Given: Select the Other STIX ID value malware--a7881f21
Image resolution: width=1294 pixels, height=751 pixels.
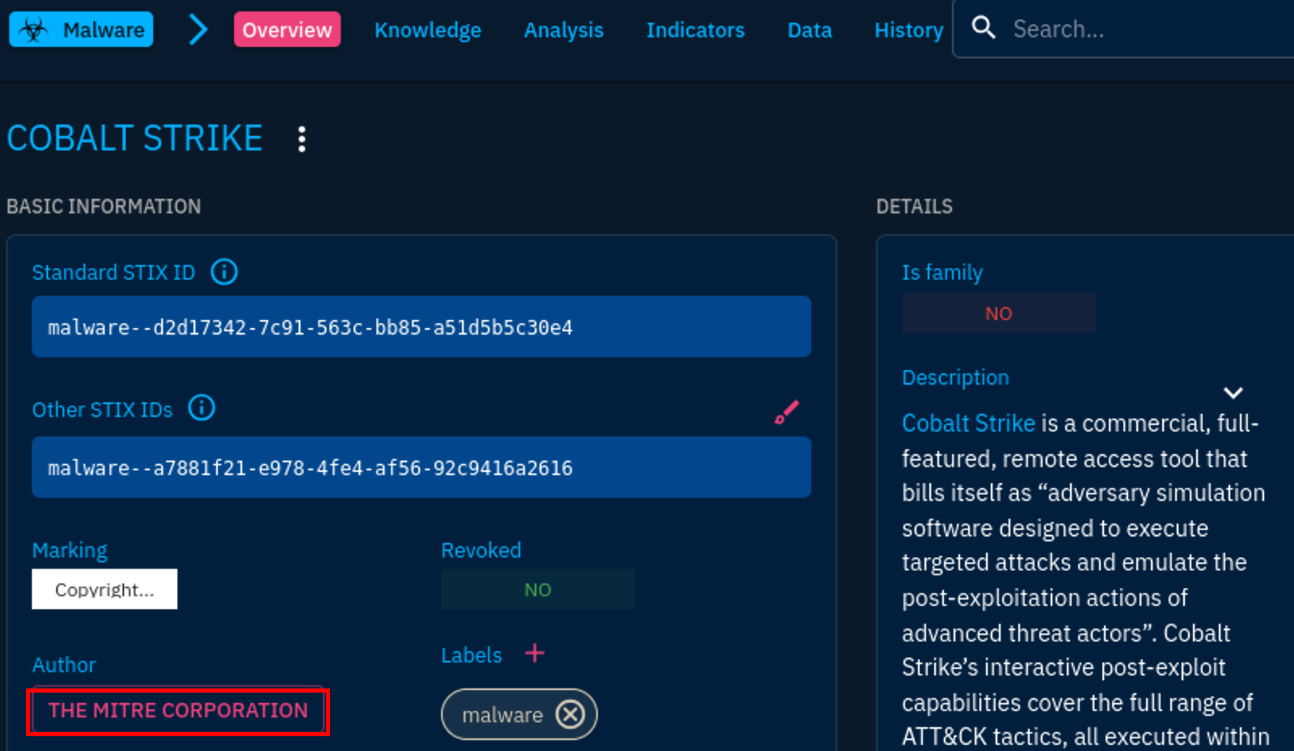Looking at the screenshot, I should click(x=422, y=468).
